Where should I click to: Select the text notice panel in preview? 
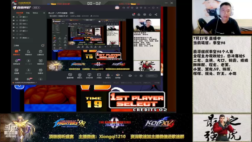tap(146, 46)
